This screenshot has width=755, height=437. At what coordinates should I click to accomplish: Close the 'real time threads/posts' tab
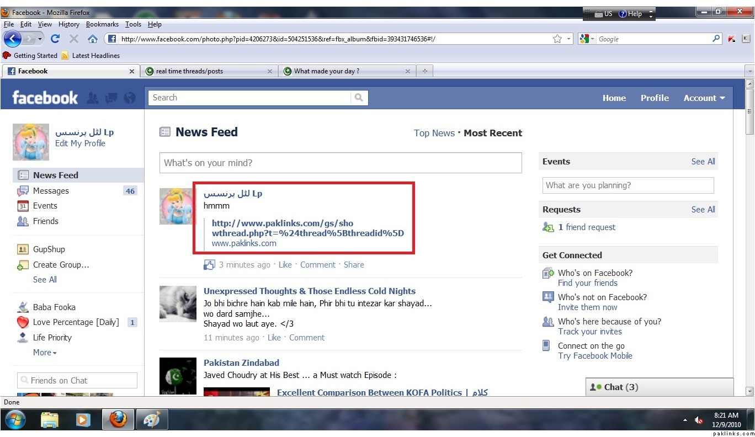pos(270,71)
